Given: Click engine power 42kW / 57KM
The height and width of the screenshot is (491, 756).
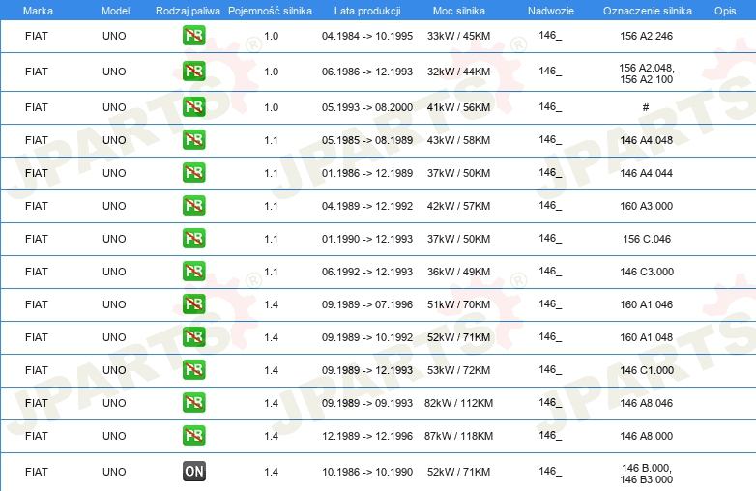Looking at the screenshot, I should pyautogui.click(x=458, y=206).
